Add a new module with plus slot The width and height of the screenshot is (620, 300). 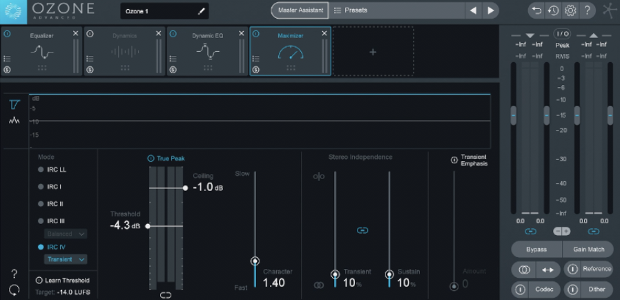point(373,52)
